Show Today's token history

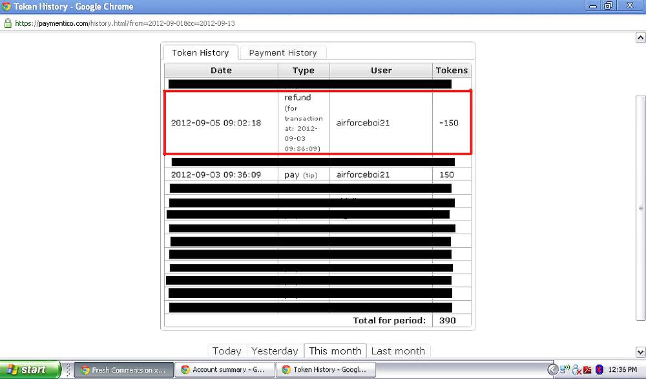[x=227, y=351]
